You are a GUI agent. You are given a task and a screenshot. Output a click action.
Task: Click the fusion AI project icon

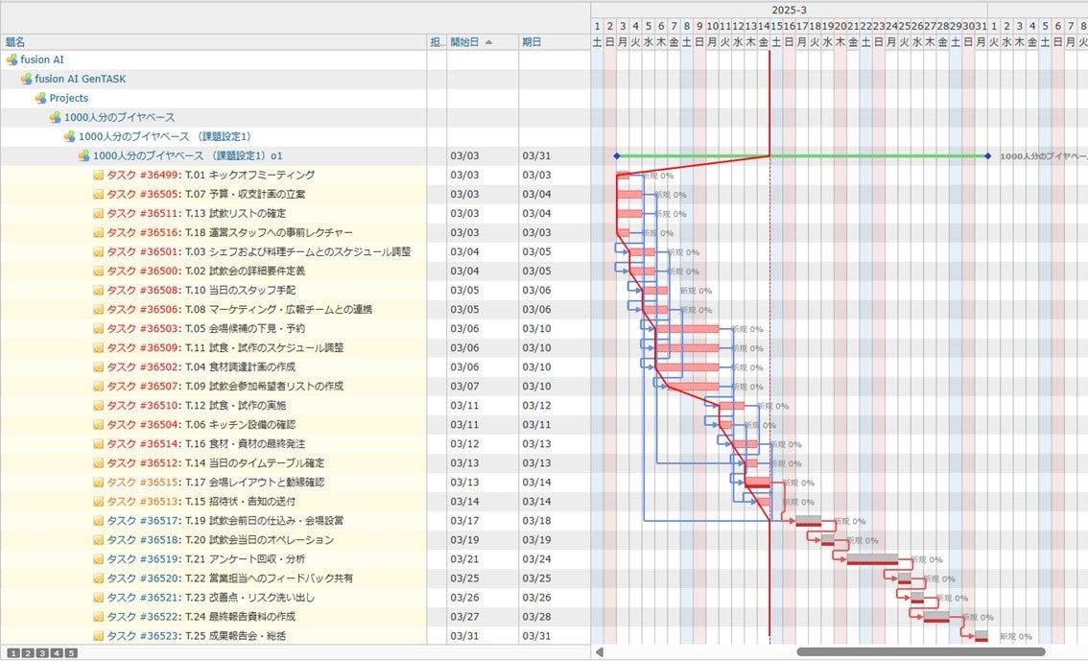click(12, 59)
